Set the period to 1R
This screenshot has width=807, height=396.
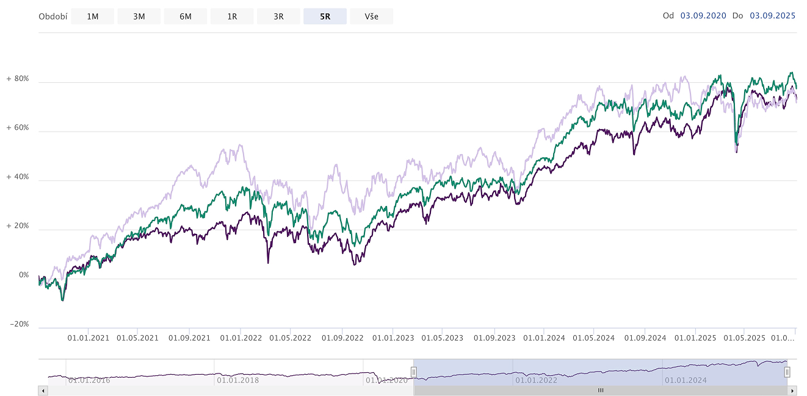tap(232, 16)
